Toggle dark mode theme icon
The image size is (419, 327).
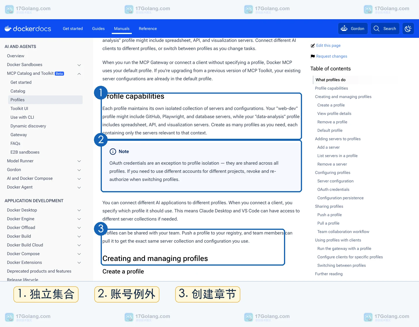(x=408, y=29)
